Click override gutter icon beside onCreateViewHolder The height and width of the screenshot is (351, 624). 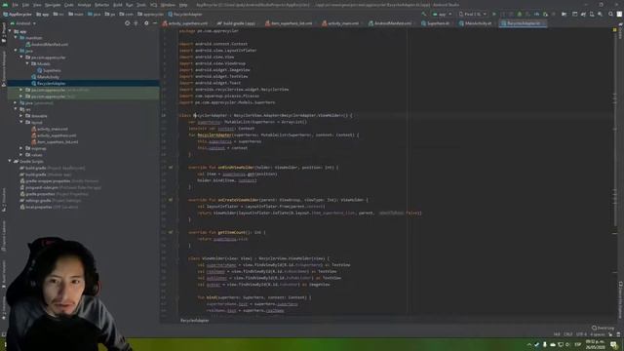click(171, 200)
